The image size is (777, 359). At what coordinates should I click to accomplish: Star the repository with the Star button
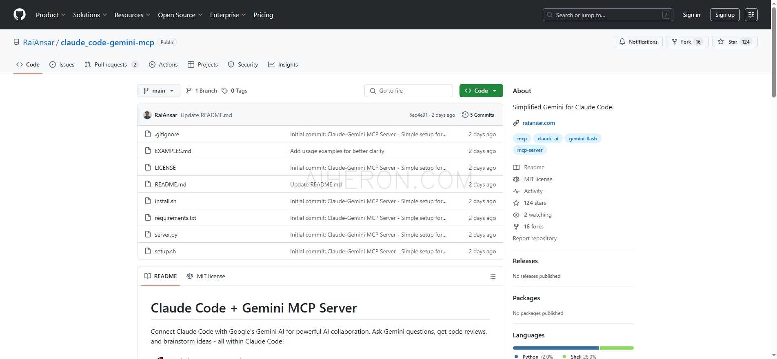click(x=735, y=42)
